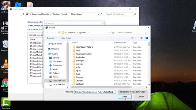The image size is (196, 110).
Task: Open VLC media player desktop icon
Action: (5, 66)
